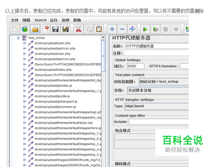This screenshot has height=167, width=222.
Task: Click the Collapse All minus icon
Action: (x=122, y=29)
